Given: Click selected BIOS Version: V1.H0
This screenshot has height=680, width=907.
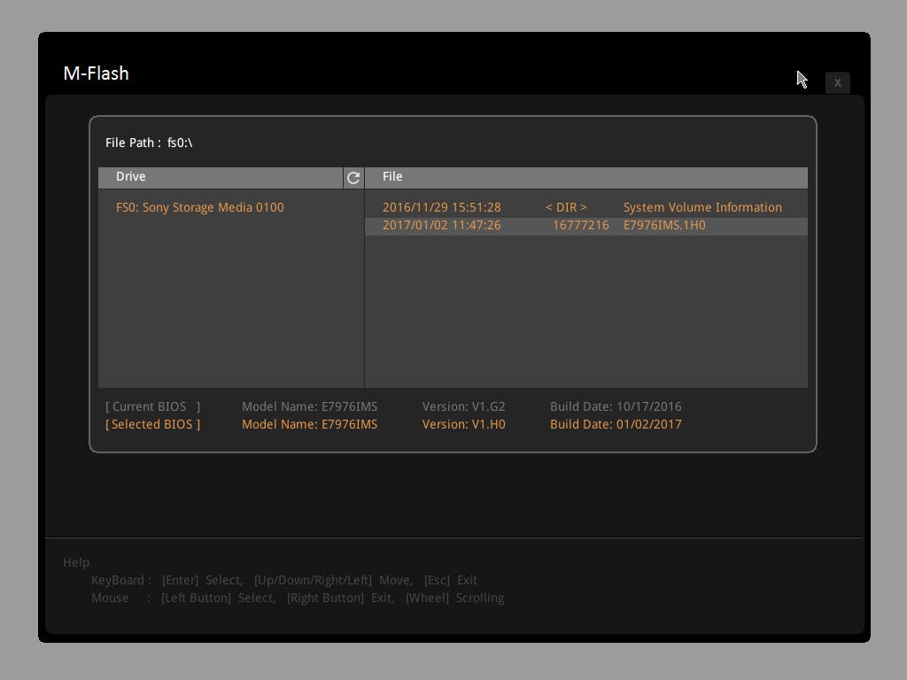Looking at the screenshot, I should coord(463,424).
